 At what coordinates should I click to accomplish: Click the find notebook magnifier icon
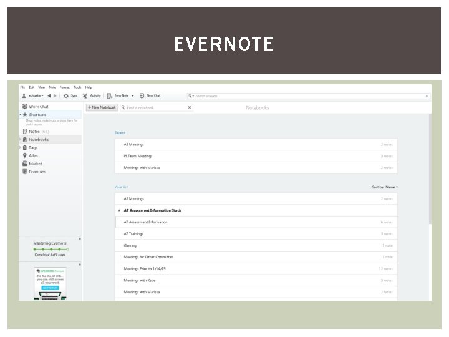coord(123,107)
